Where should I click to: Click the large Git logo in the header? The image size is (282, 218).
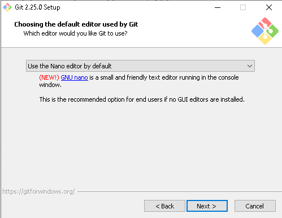pos(265,31)
